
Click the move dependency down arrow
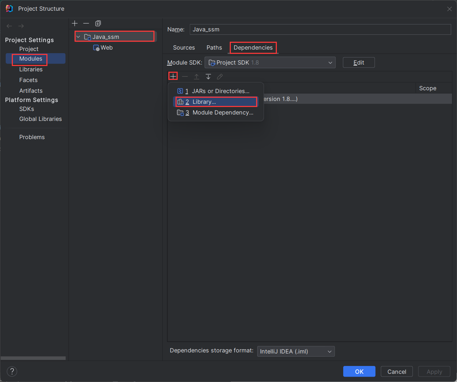coord(208,76)
